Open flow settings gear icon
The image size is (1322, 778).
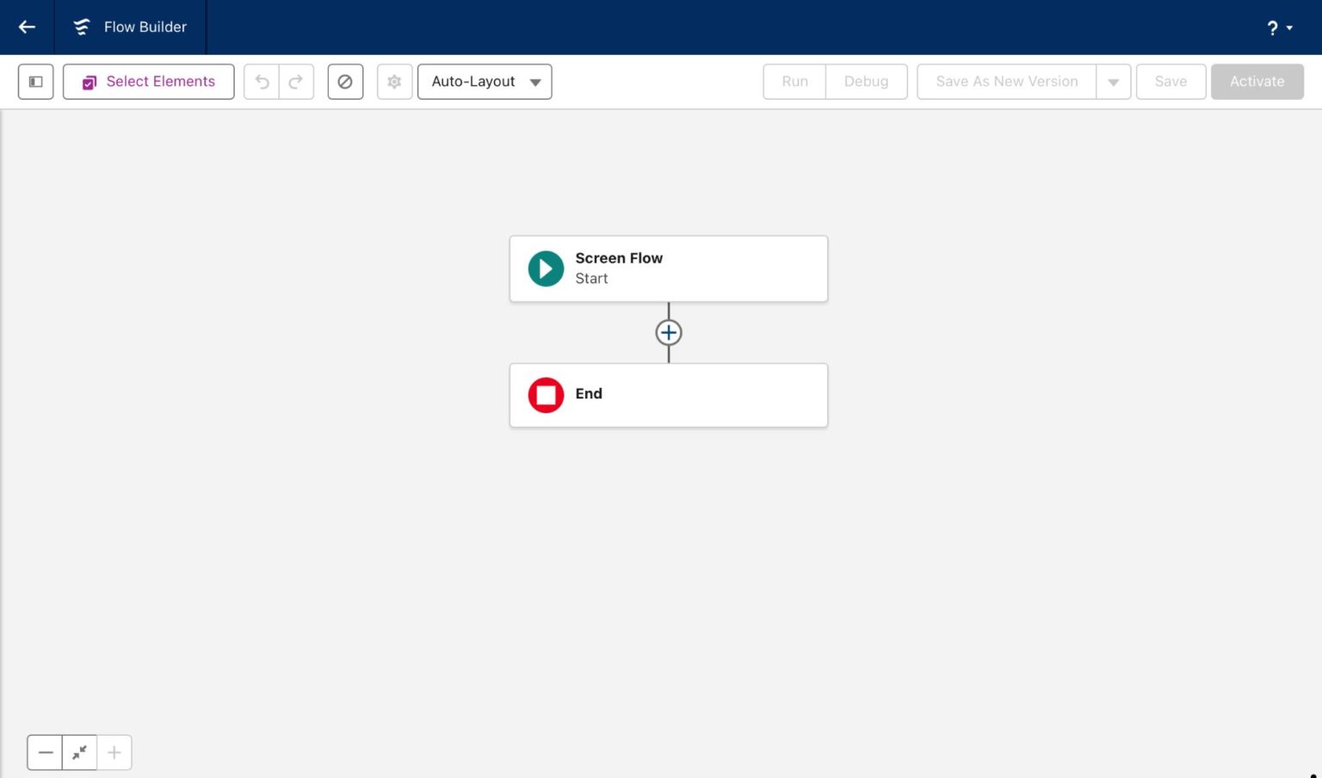394,82
